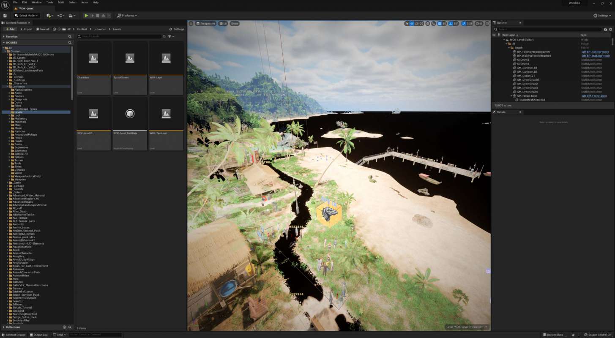Open the quick add content icon dropdown
The image size is (615, 338).
pyautogui.click(x=49, y=16)
